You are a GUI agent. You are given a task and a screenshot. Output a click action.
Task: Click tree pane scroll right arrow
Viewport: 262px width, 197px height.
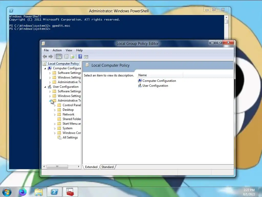(79, 167)
